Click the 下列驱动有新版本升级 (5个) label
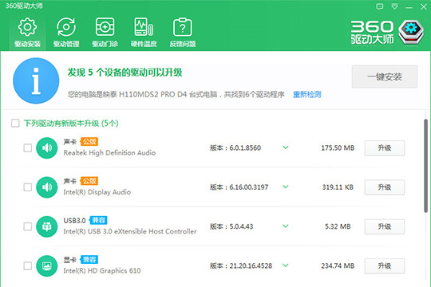Image resolution: width=431 pixels, height=287 pixels. tap(71, 124)
